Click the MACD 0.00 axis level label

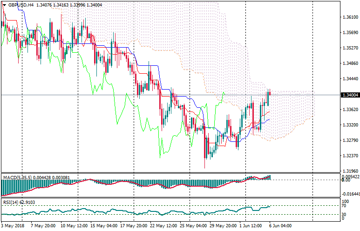[x=346, y=181]
